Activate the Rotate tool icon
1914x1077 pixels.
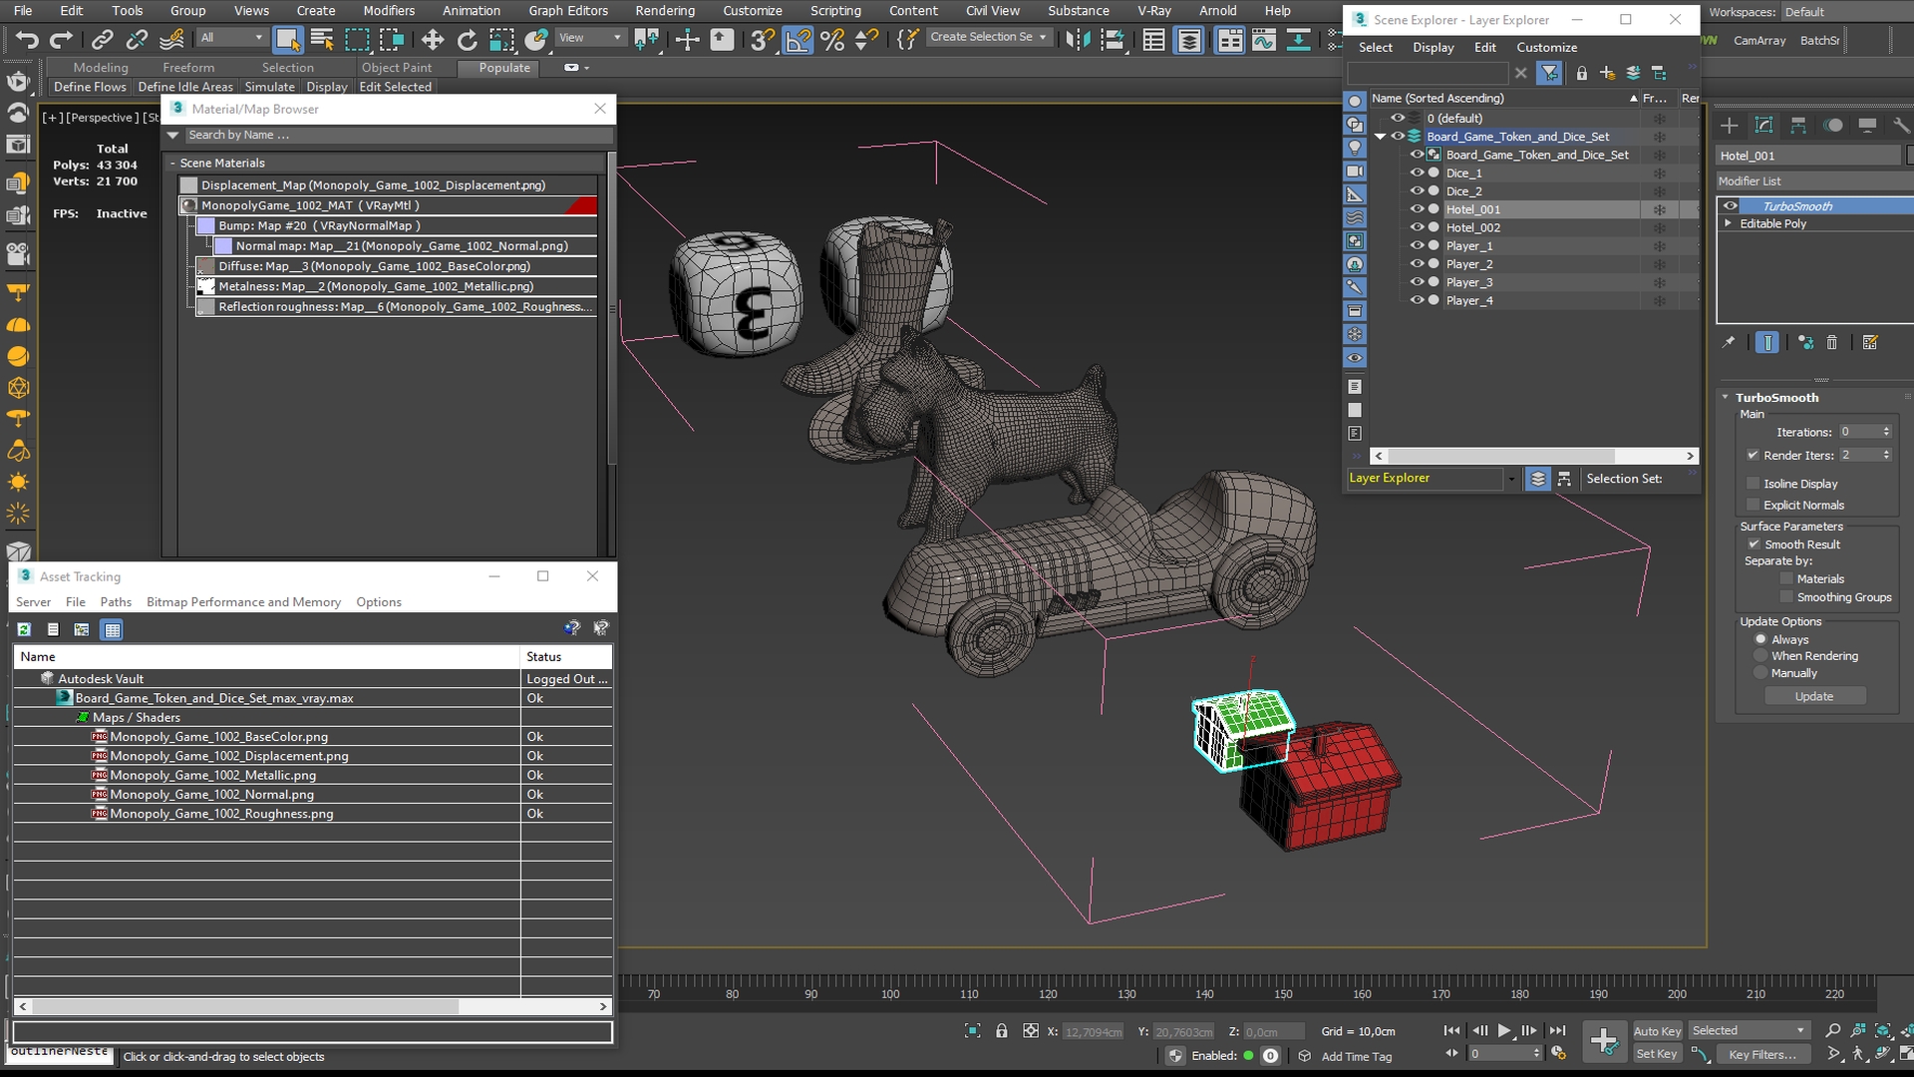tap(467, 40)
